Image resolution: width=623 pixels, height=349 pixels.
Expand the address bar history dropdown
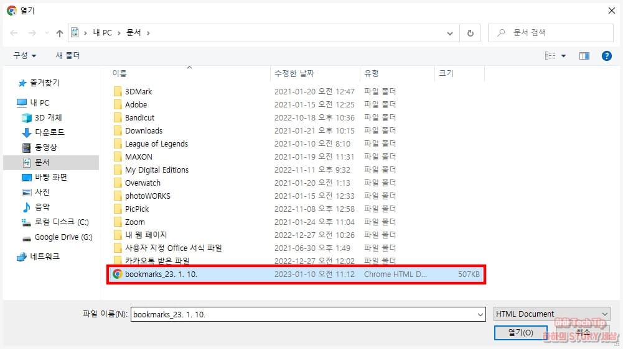click(450, 34)
